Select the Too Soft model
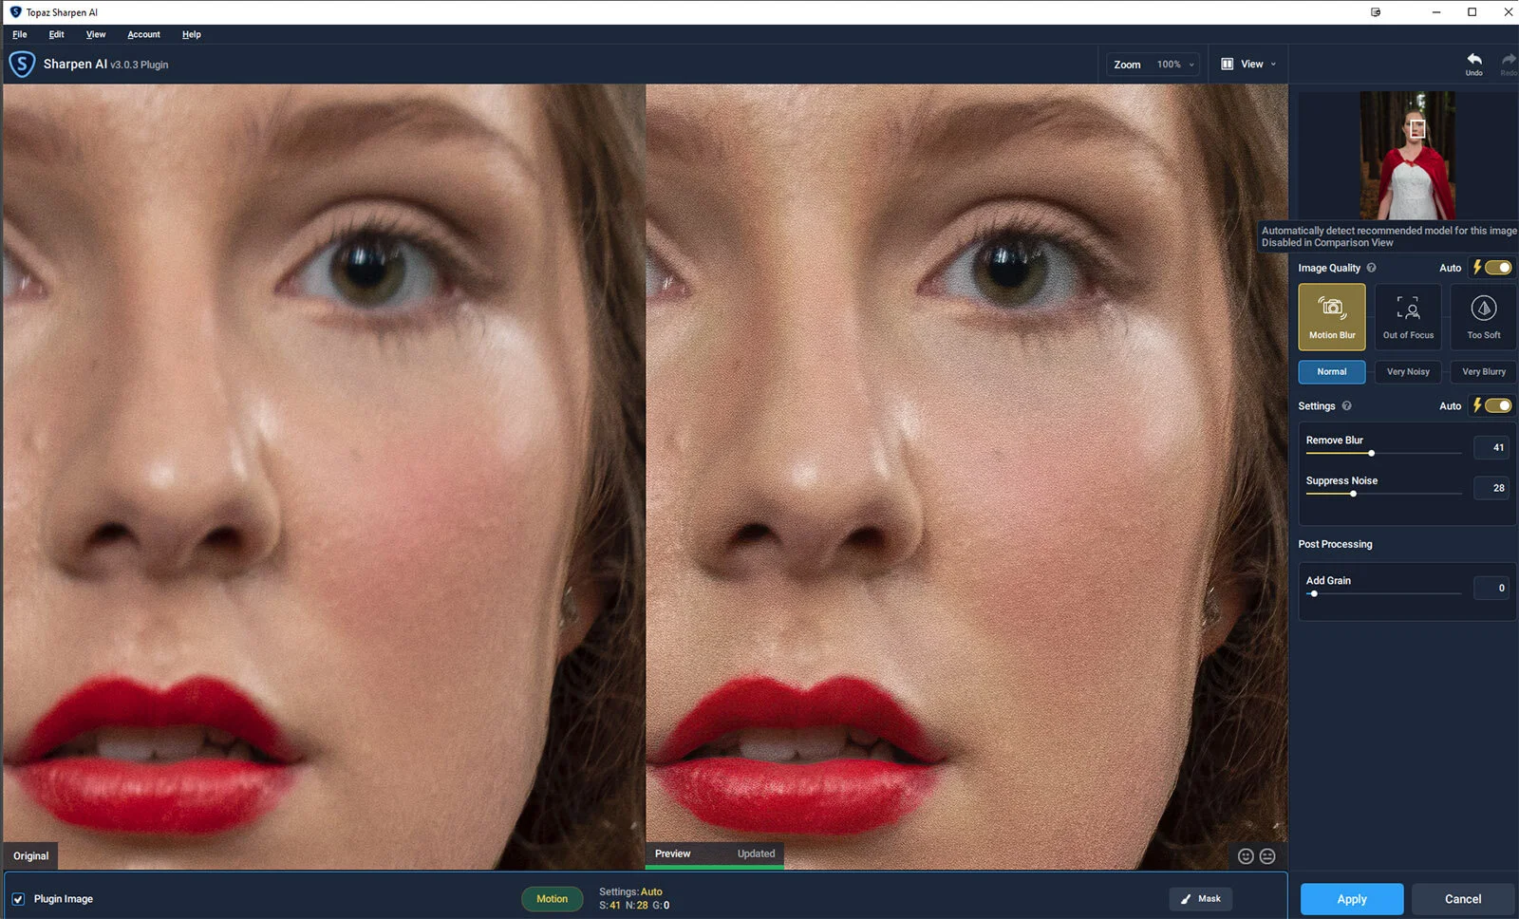 tap(1484, 317)
